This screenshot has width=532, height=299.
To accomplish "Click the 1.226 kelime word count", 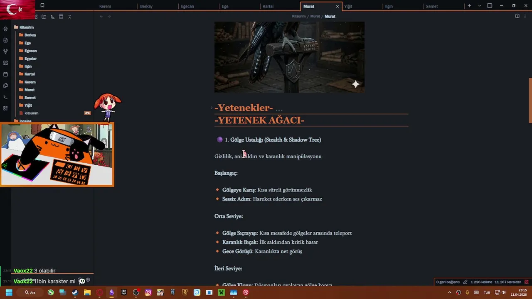I will [x=481, y=282].
